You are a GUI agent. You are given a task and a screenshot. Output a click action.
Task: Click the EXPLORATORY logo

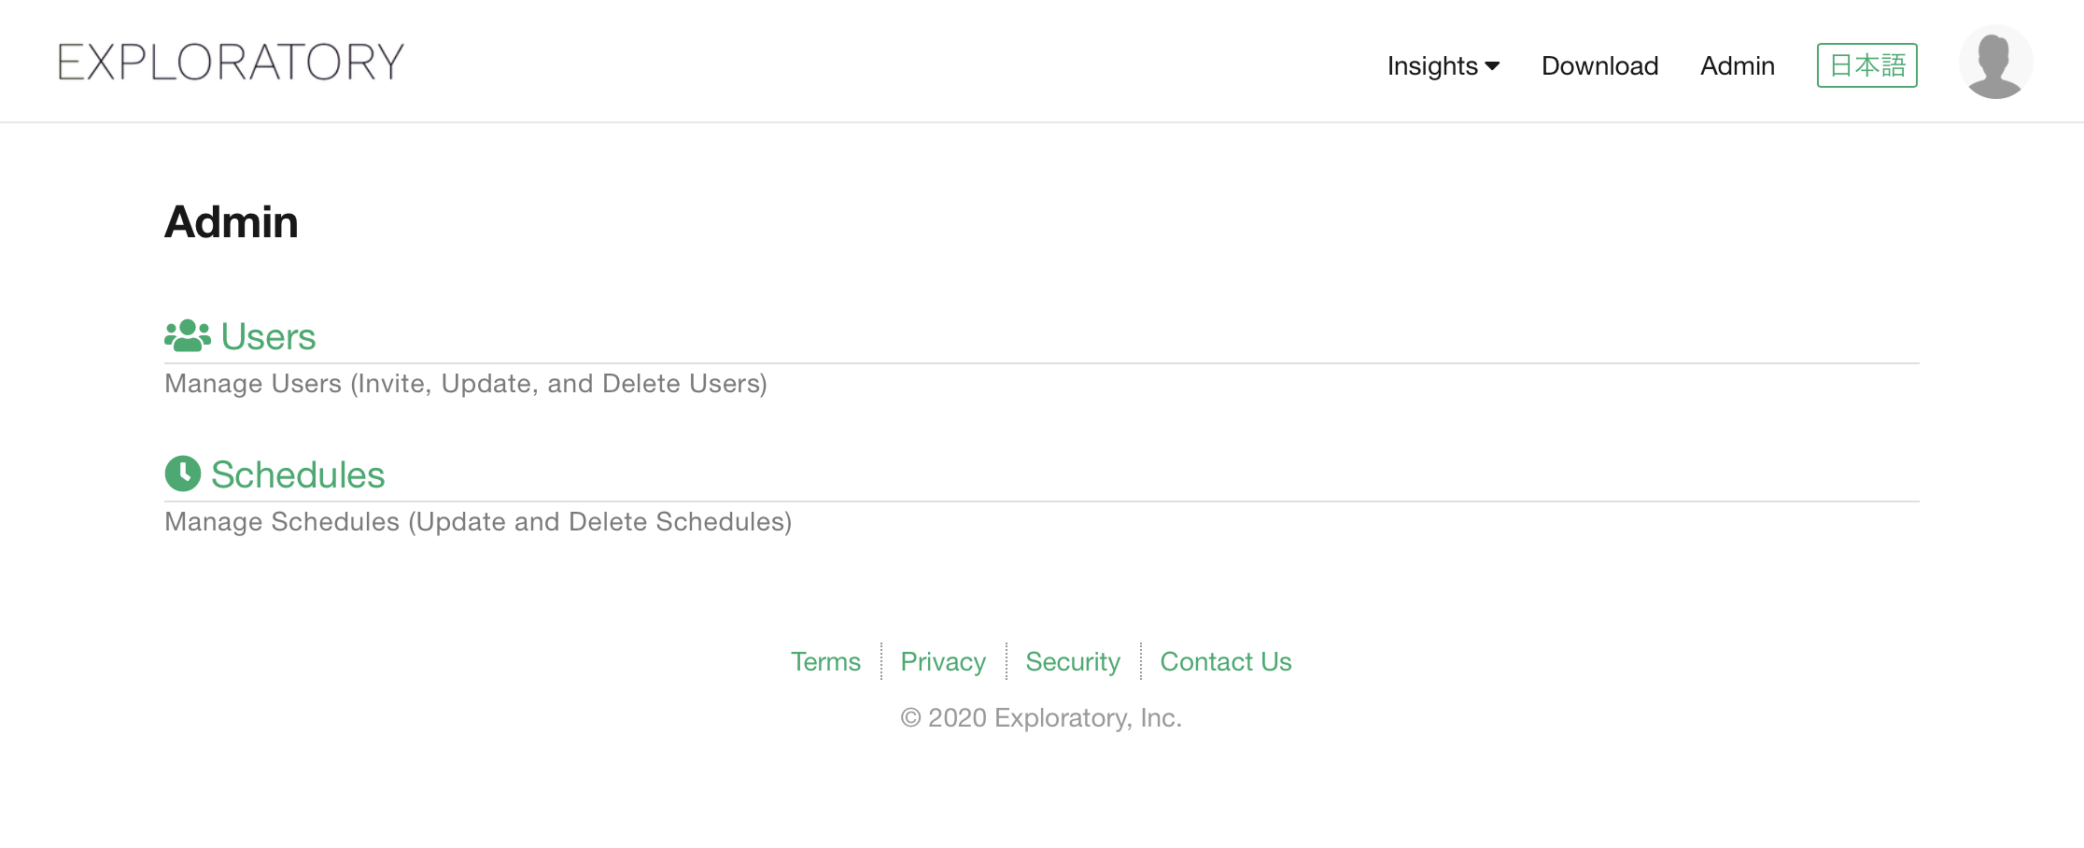[231, 62]
